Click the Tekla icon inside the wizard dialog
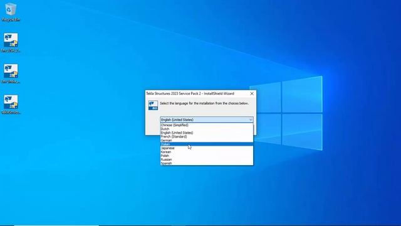 coord(153,105)
